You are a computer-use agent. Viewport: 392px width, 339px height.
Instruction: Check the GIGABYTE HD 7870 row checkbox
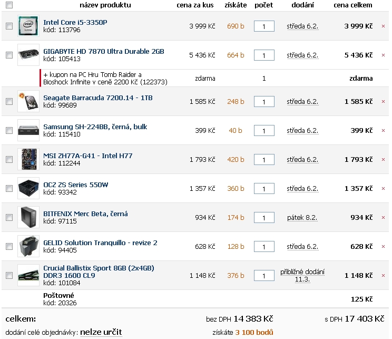click(x=9, y=55)
